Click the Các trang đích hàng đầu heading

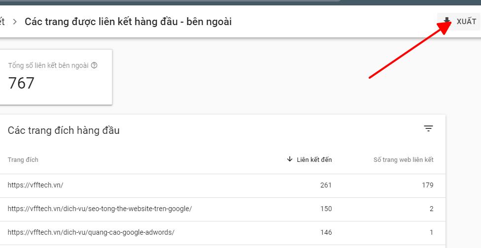64,130
